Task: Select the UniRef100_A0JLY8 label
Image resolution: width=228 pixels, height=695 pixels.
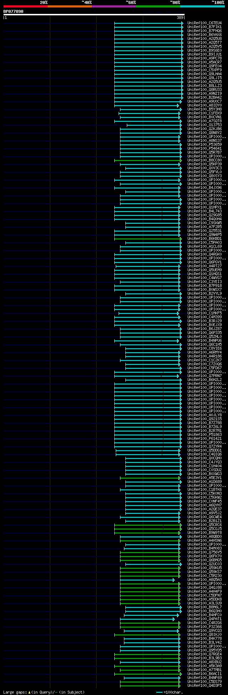Action: pos(204,415)
